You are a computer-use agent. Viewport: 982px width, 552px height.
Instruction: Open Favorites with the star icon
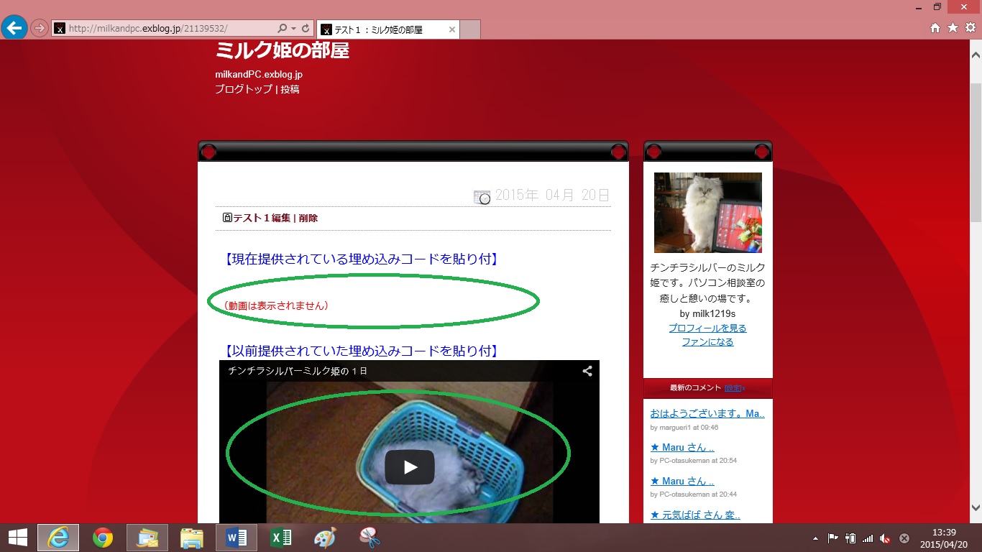[953, 28]
